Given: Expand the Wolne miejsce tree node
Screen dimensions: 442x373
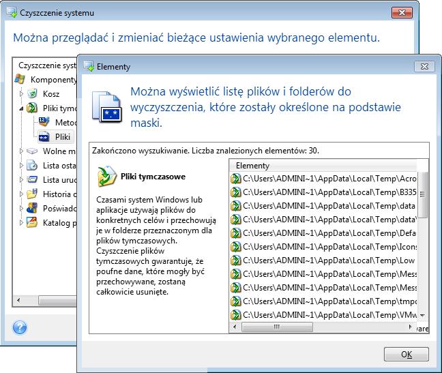Looking at the screenshot, I should 21,151.
